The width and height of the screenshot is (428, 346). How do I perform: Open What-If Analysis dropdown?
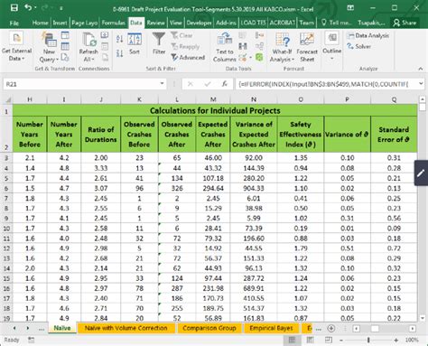point(282,47)
